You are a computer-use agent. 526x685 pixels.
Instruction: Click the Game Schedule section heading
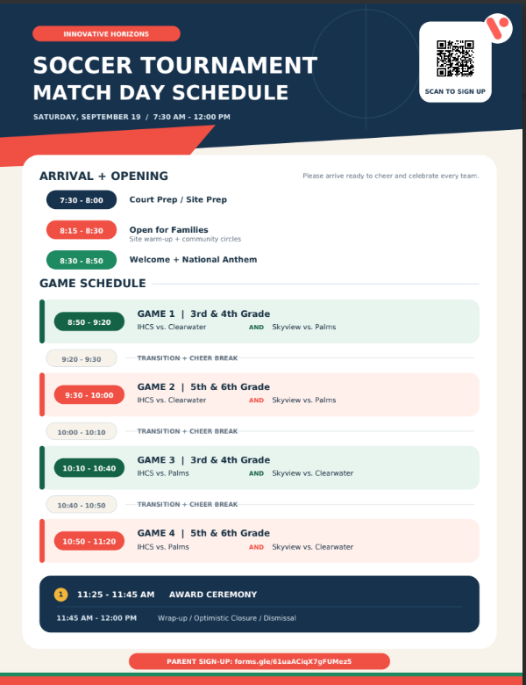(x=92, y=283)
